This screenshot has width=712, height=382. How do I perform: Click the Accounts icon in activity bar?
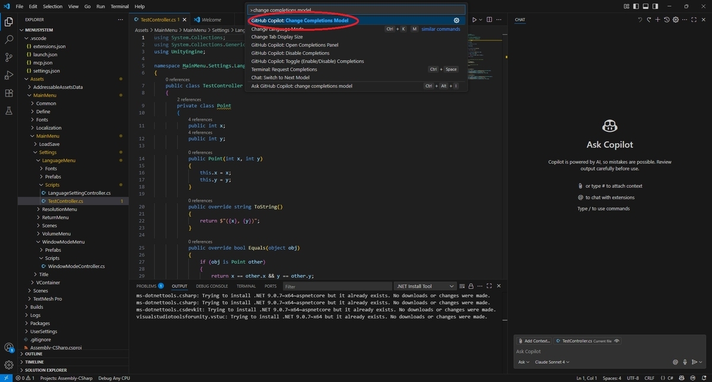coord(9,348)
